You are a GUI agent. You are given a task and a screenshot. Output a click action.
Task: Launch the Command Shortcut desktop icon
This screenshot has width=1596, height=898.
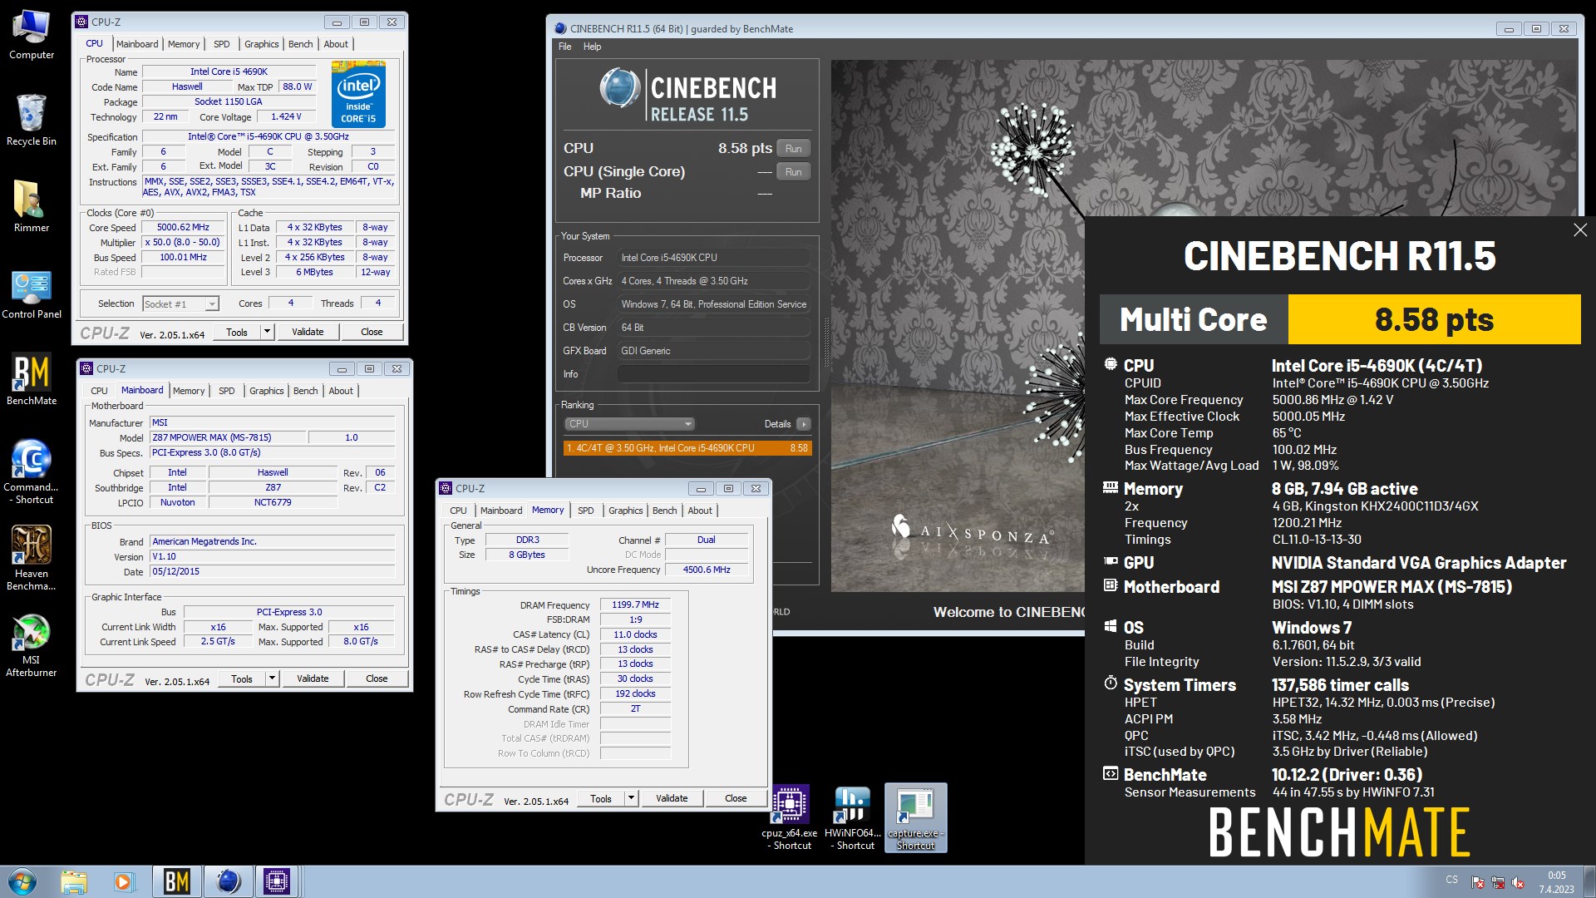point(32,471)
